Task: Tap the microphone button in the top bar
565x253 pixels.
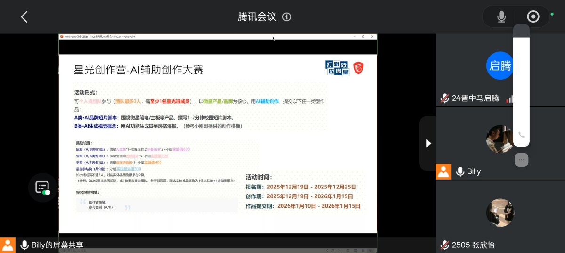Action: click(x=502, y=17)
